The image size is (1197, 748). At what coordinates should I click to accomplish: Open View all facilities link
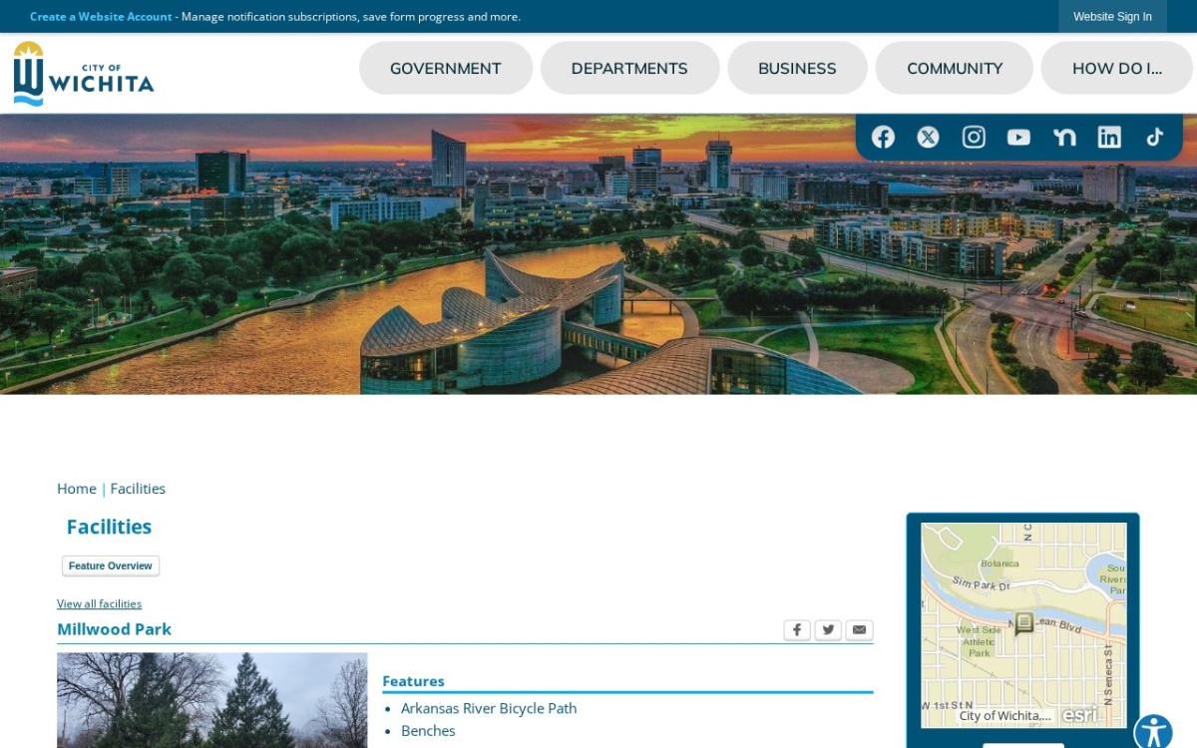coord(99,603)
